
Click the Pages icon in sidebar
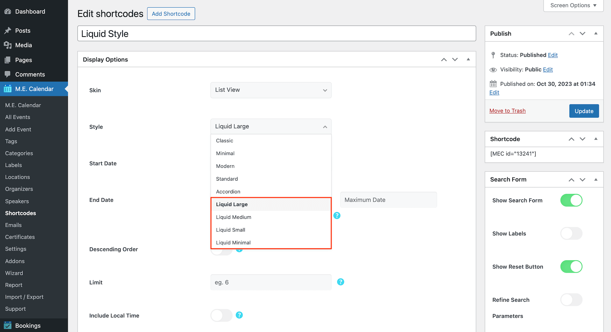(8, 60)
